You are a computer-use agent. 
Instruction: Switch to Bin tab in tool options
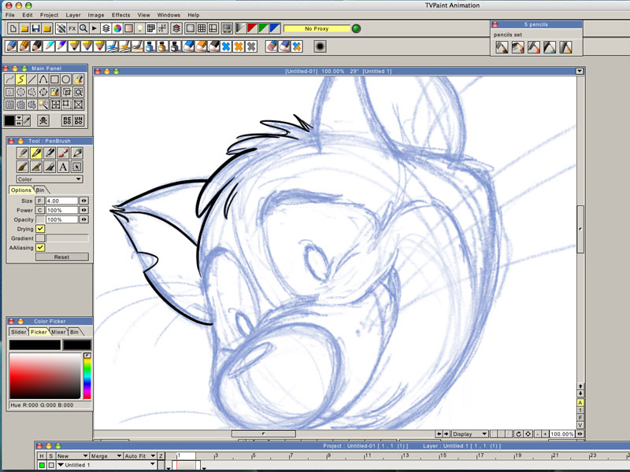coord(40,190)
